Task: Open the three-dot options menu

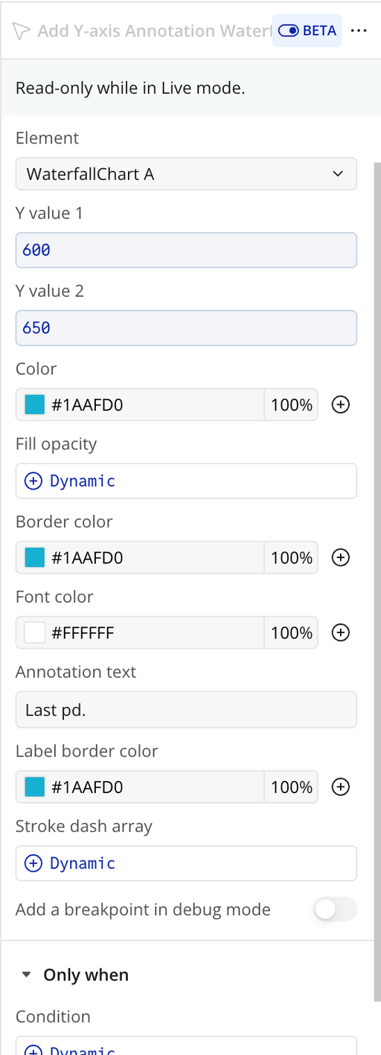Action: tap(359, 31)
